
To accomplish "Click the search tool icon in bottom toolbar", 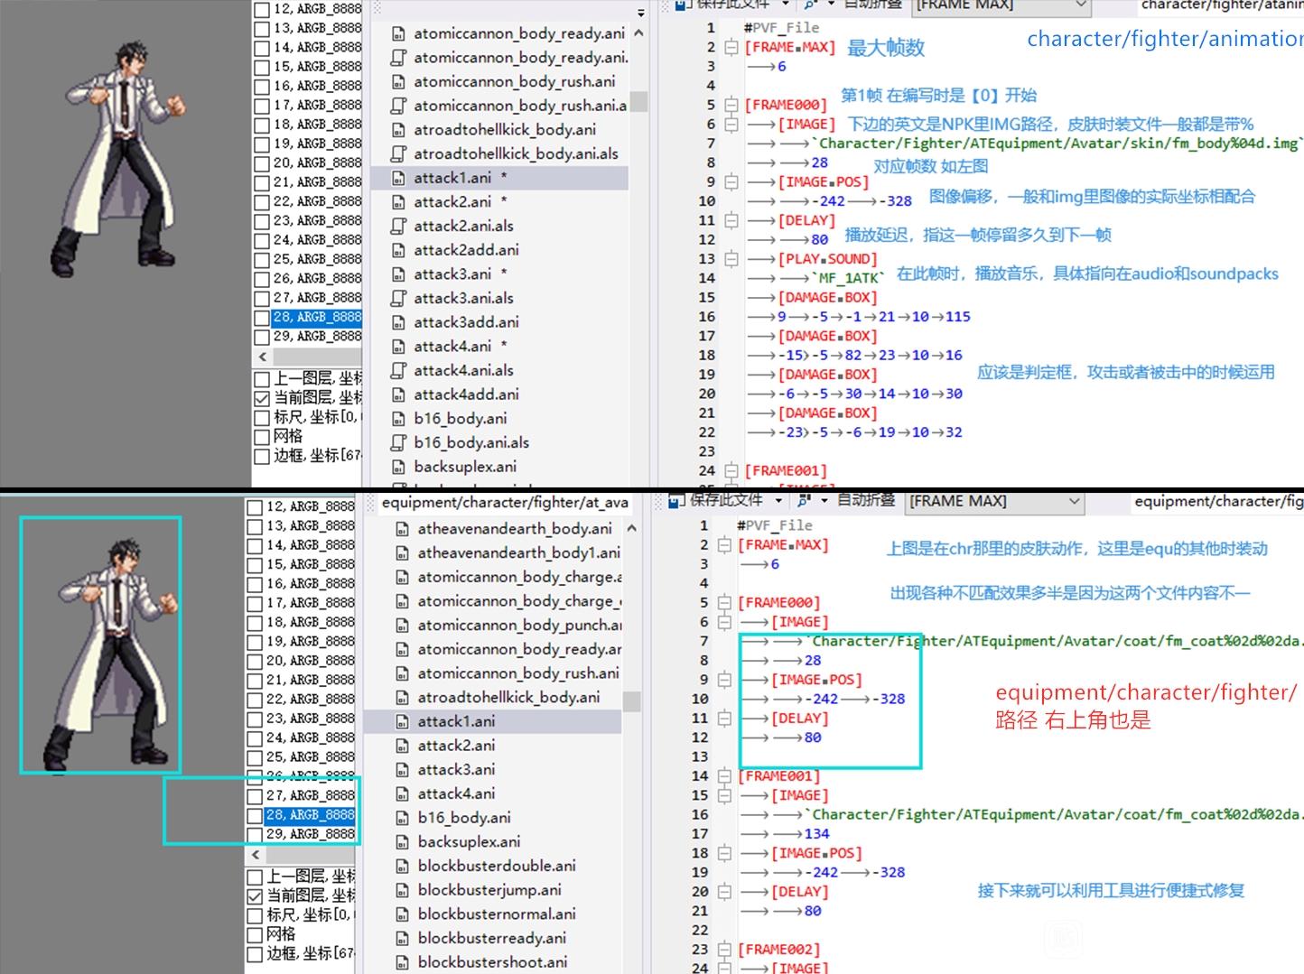I will click(x=803, y=500).
